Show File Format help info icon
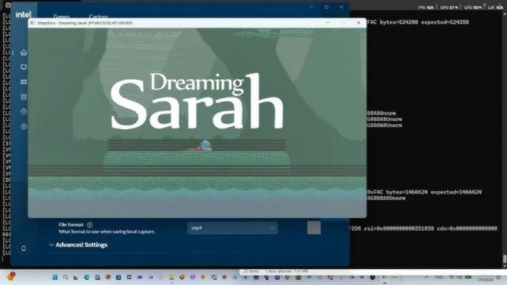Image resolution: width=507 pixels, height=285 pixels. (x=90, y=225)
